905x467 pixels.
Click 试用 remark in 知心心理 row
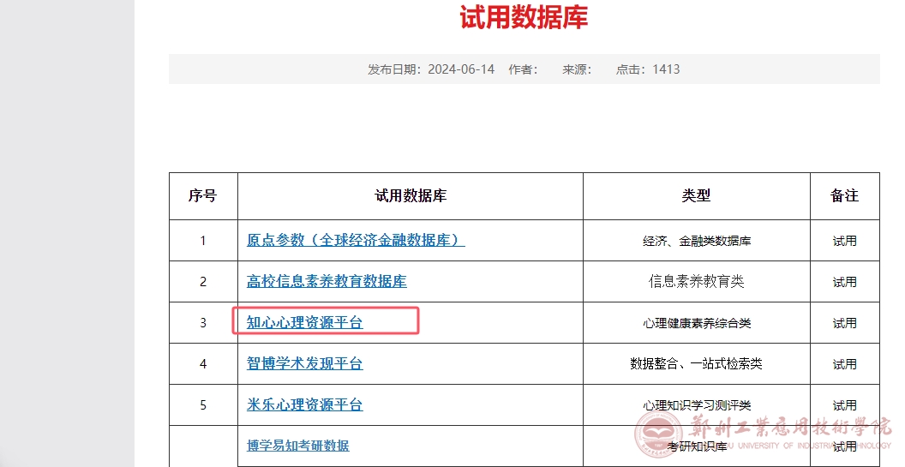click(x=844, y=323)
